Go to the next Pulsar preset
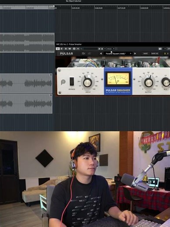 click(x=135, y=54)
